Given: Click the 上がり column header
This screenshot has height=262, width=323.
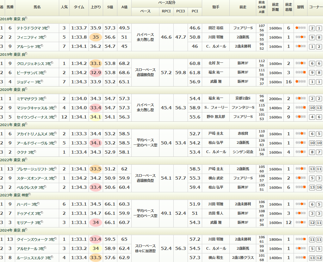Looking at the screenshot, I should click(96, 7).
